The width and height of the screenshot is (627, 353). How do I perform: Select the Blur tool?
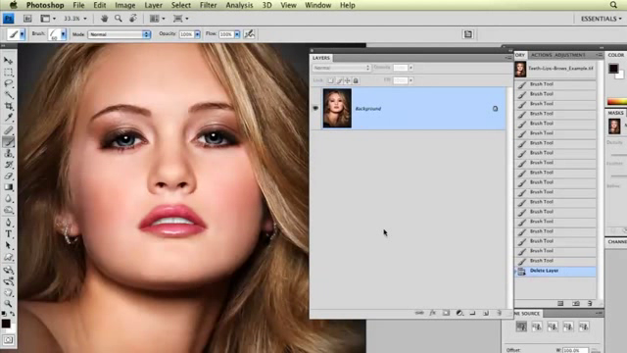(8, 198)
